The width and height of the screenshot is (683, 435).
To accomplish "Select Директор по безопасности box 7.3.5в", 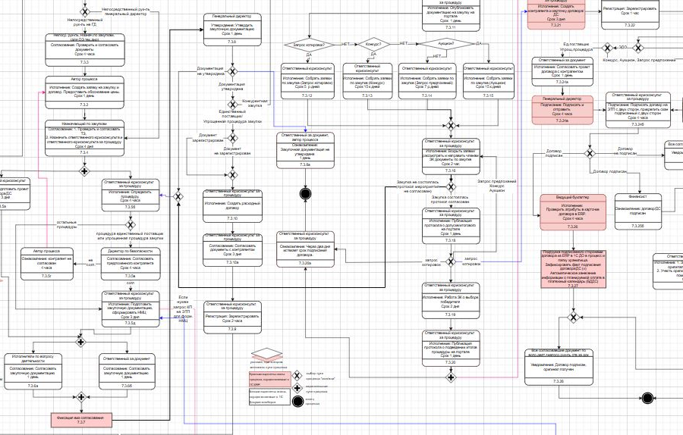I will click(x=131, y=264).
